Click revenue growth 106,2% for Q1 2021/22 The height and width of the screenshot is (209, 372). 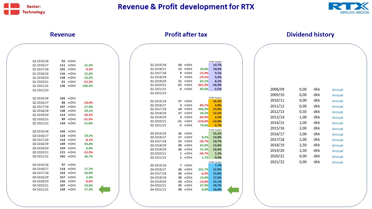88,86
